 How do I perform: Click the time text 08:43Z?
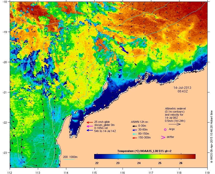183,91
